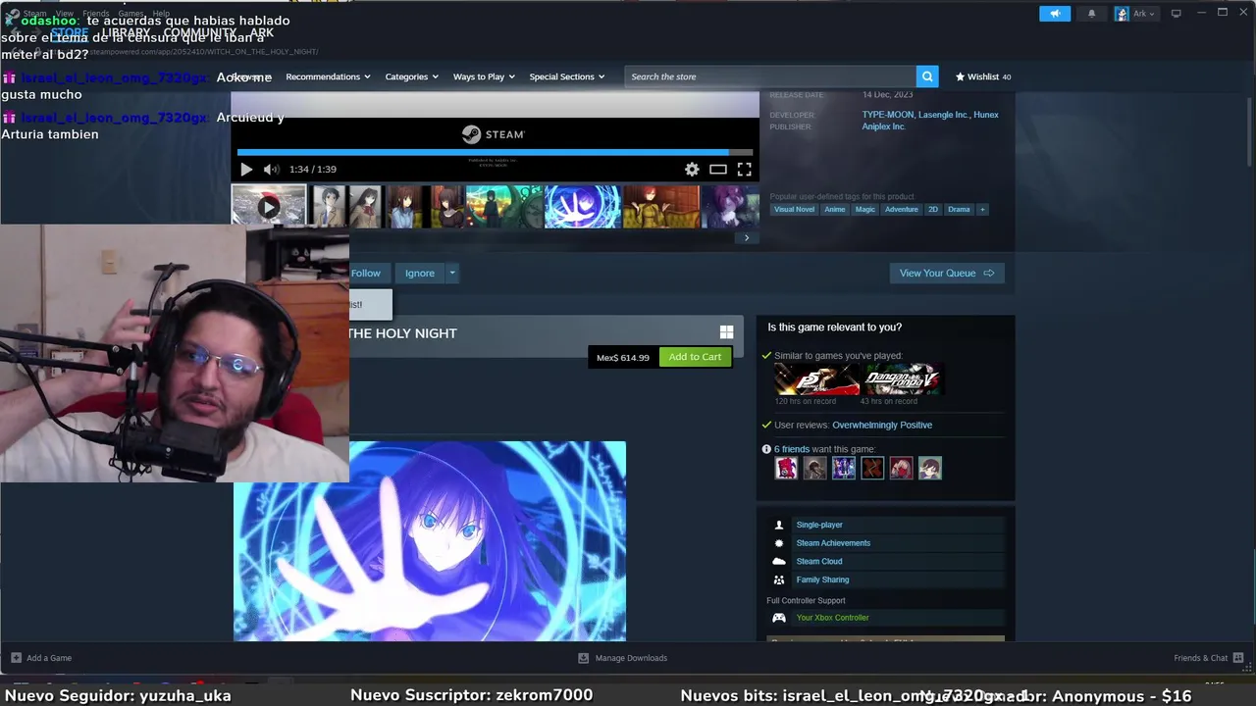The height and width of the screenshot is (706, 1256).
Task: Open the Lasengle Inc. developer link
Action: (943, 115)
